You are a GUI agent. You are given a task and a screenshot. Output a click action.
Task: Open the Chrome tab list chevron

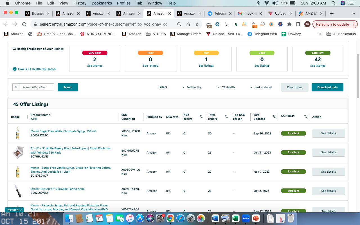point(354,13)
